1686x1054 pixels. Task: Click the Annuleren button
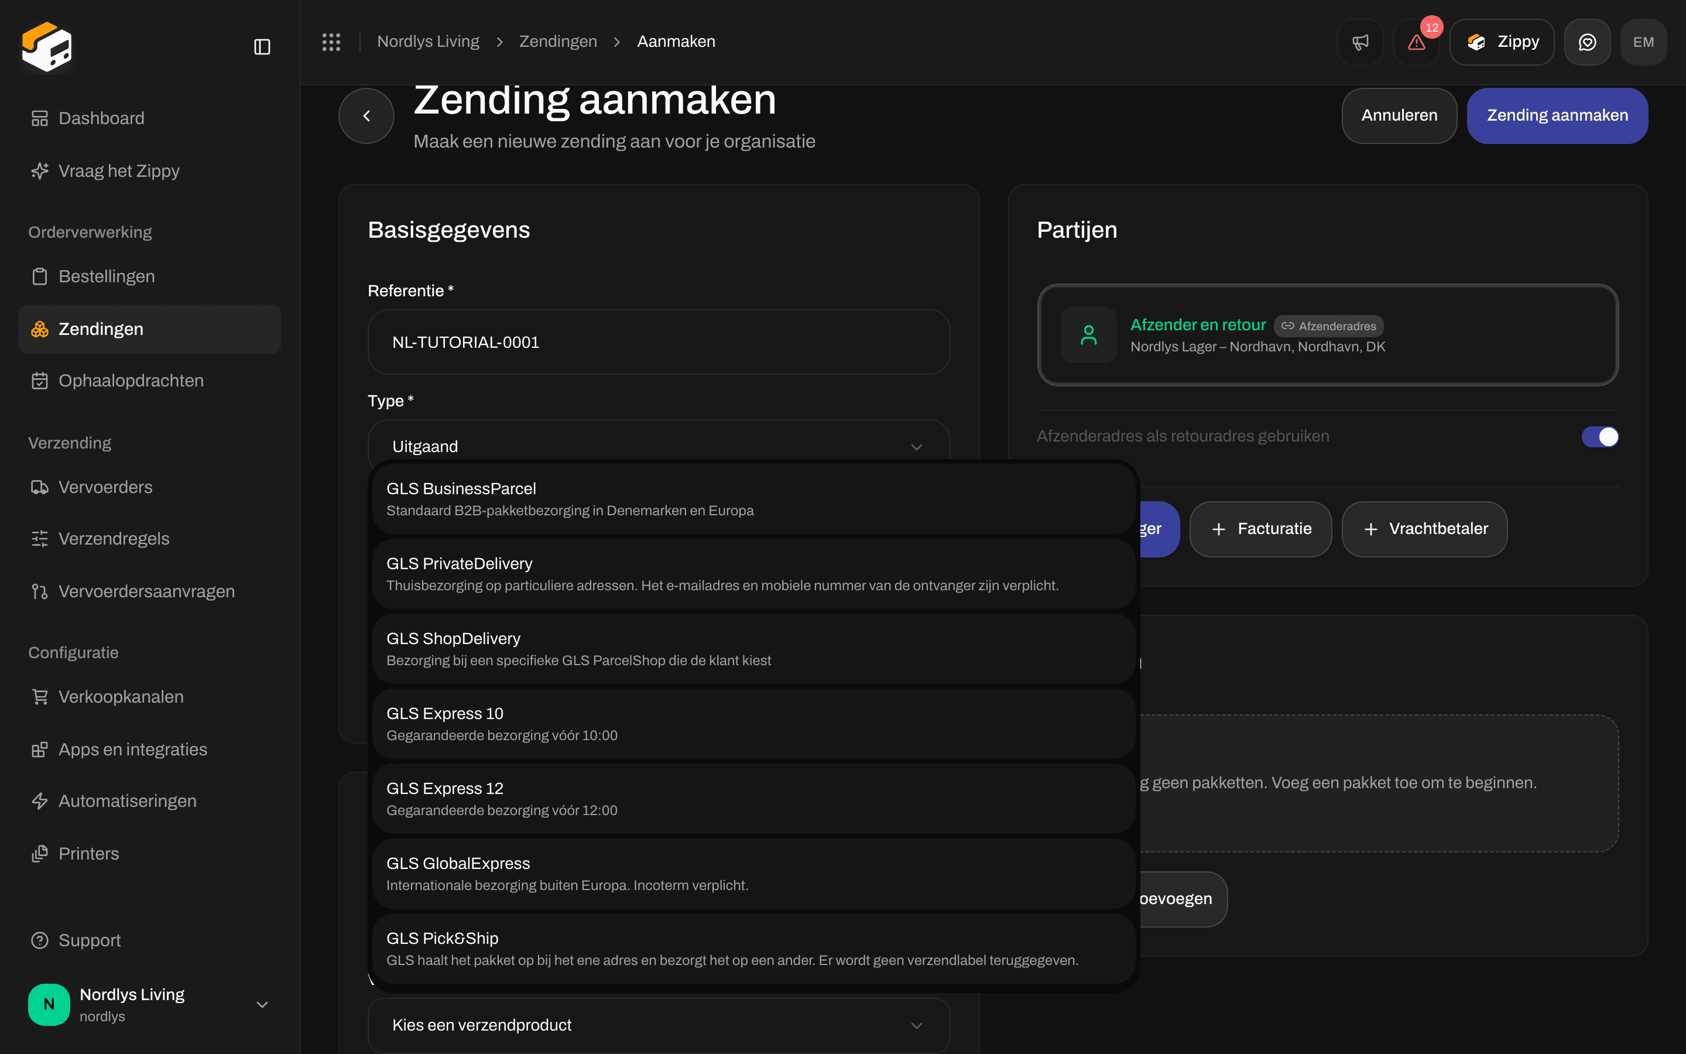(x=1399, y=116)
